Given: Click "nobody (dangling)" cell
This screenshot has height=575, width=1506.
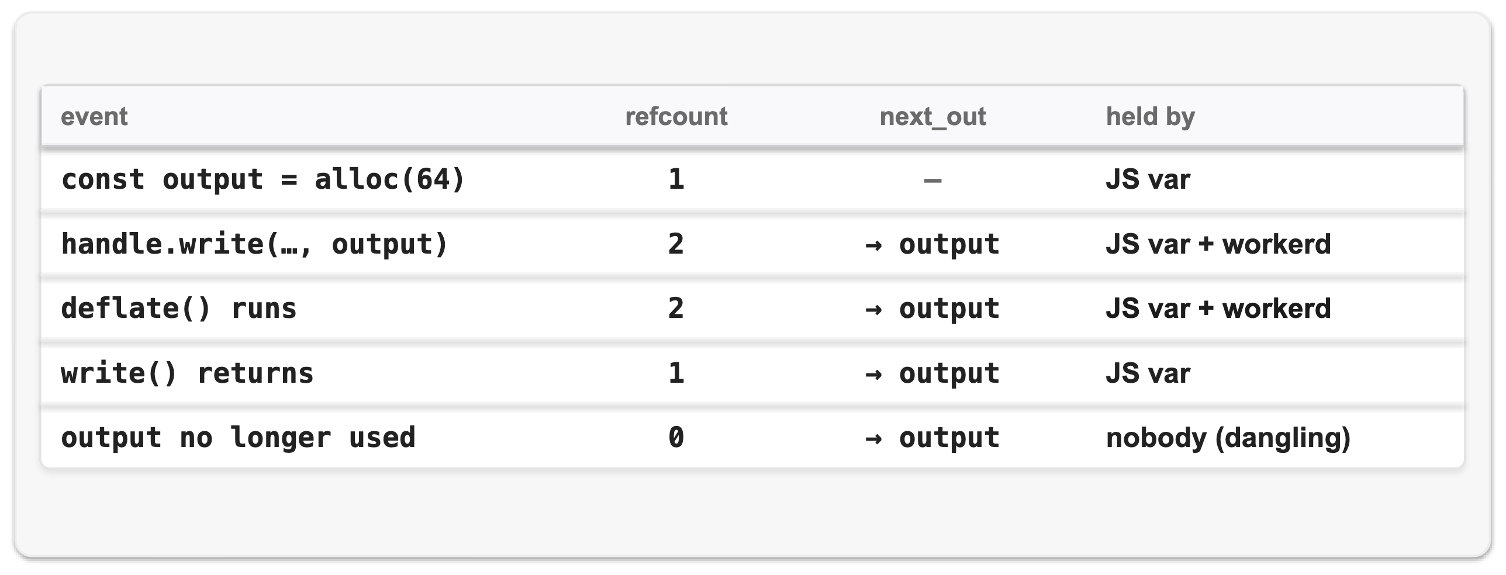Looking at the screenshot, I should pyautogui.click(x=1228, y=438).
